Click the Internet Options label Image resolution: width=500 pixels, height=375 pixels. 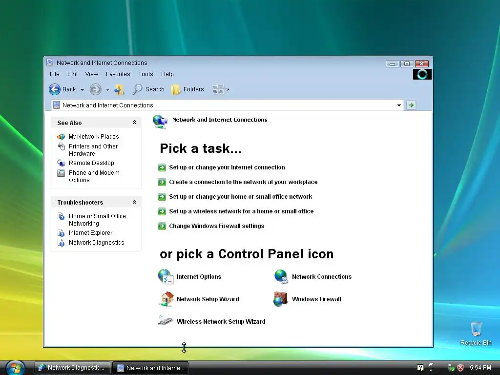(x=199, y=277)
